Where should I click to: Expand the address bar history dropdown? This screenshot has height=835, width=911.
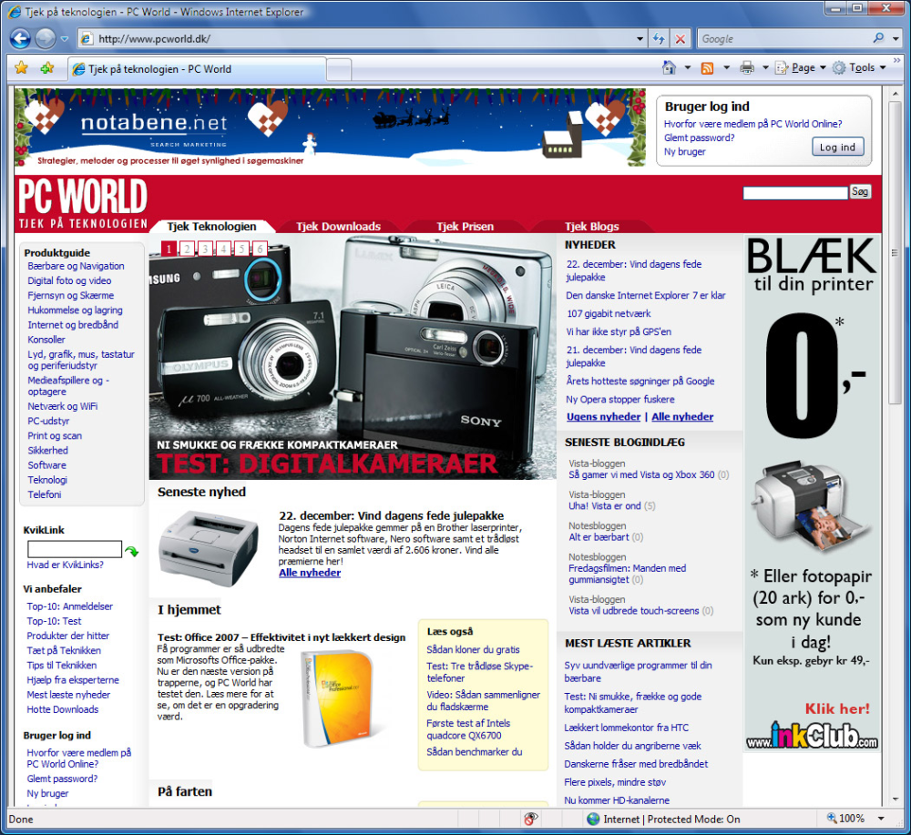pos(640,39)
